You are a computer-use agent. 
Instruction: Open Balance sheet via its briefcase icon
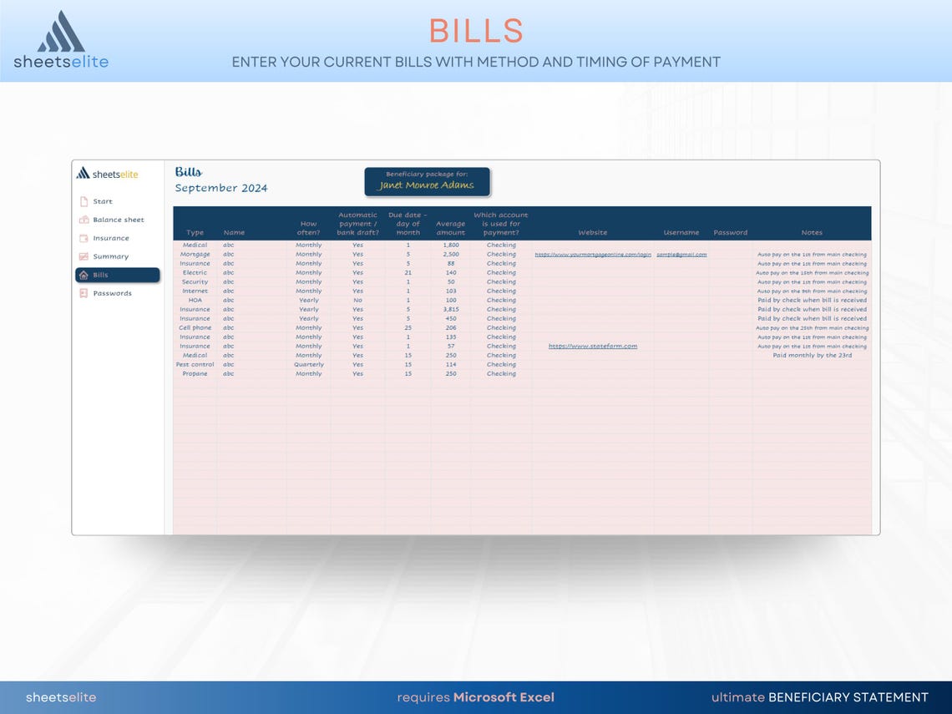(84, 220)
